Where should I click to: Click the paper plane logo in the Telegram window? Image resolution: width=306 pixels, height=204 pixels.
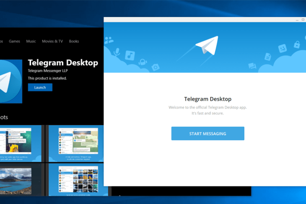tap(207, 45)
